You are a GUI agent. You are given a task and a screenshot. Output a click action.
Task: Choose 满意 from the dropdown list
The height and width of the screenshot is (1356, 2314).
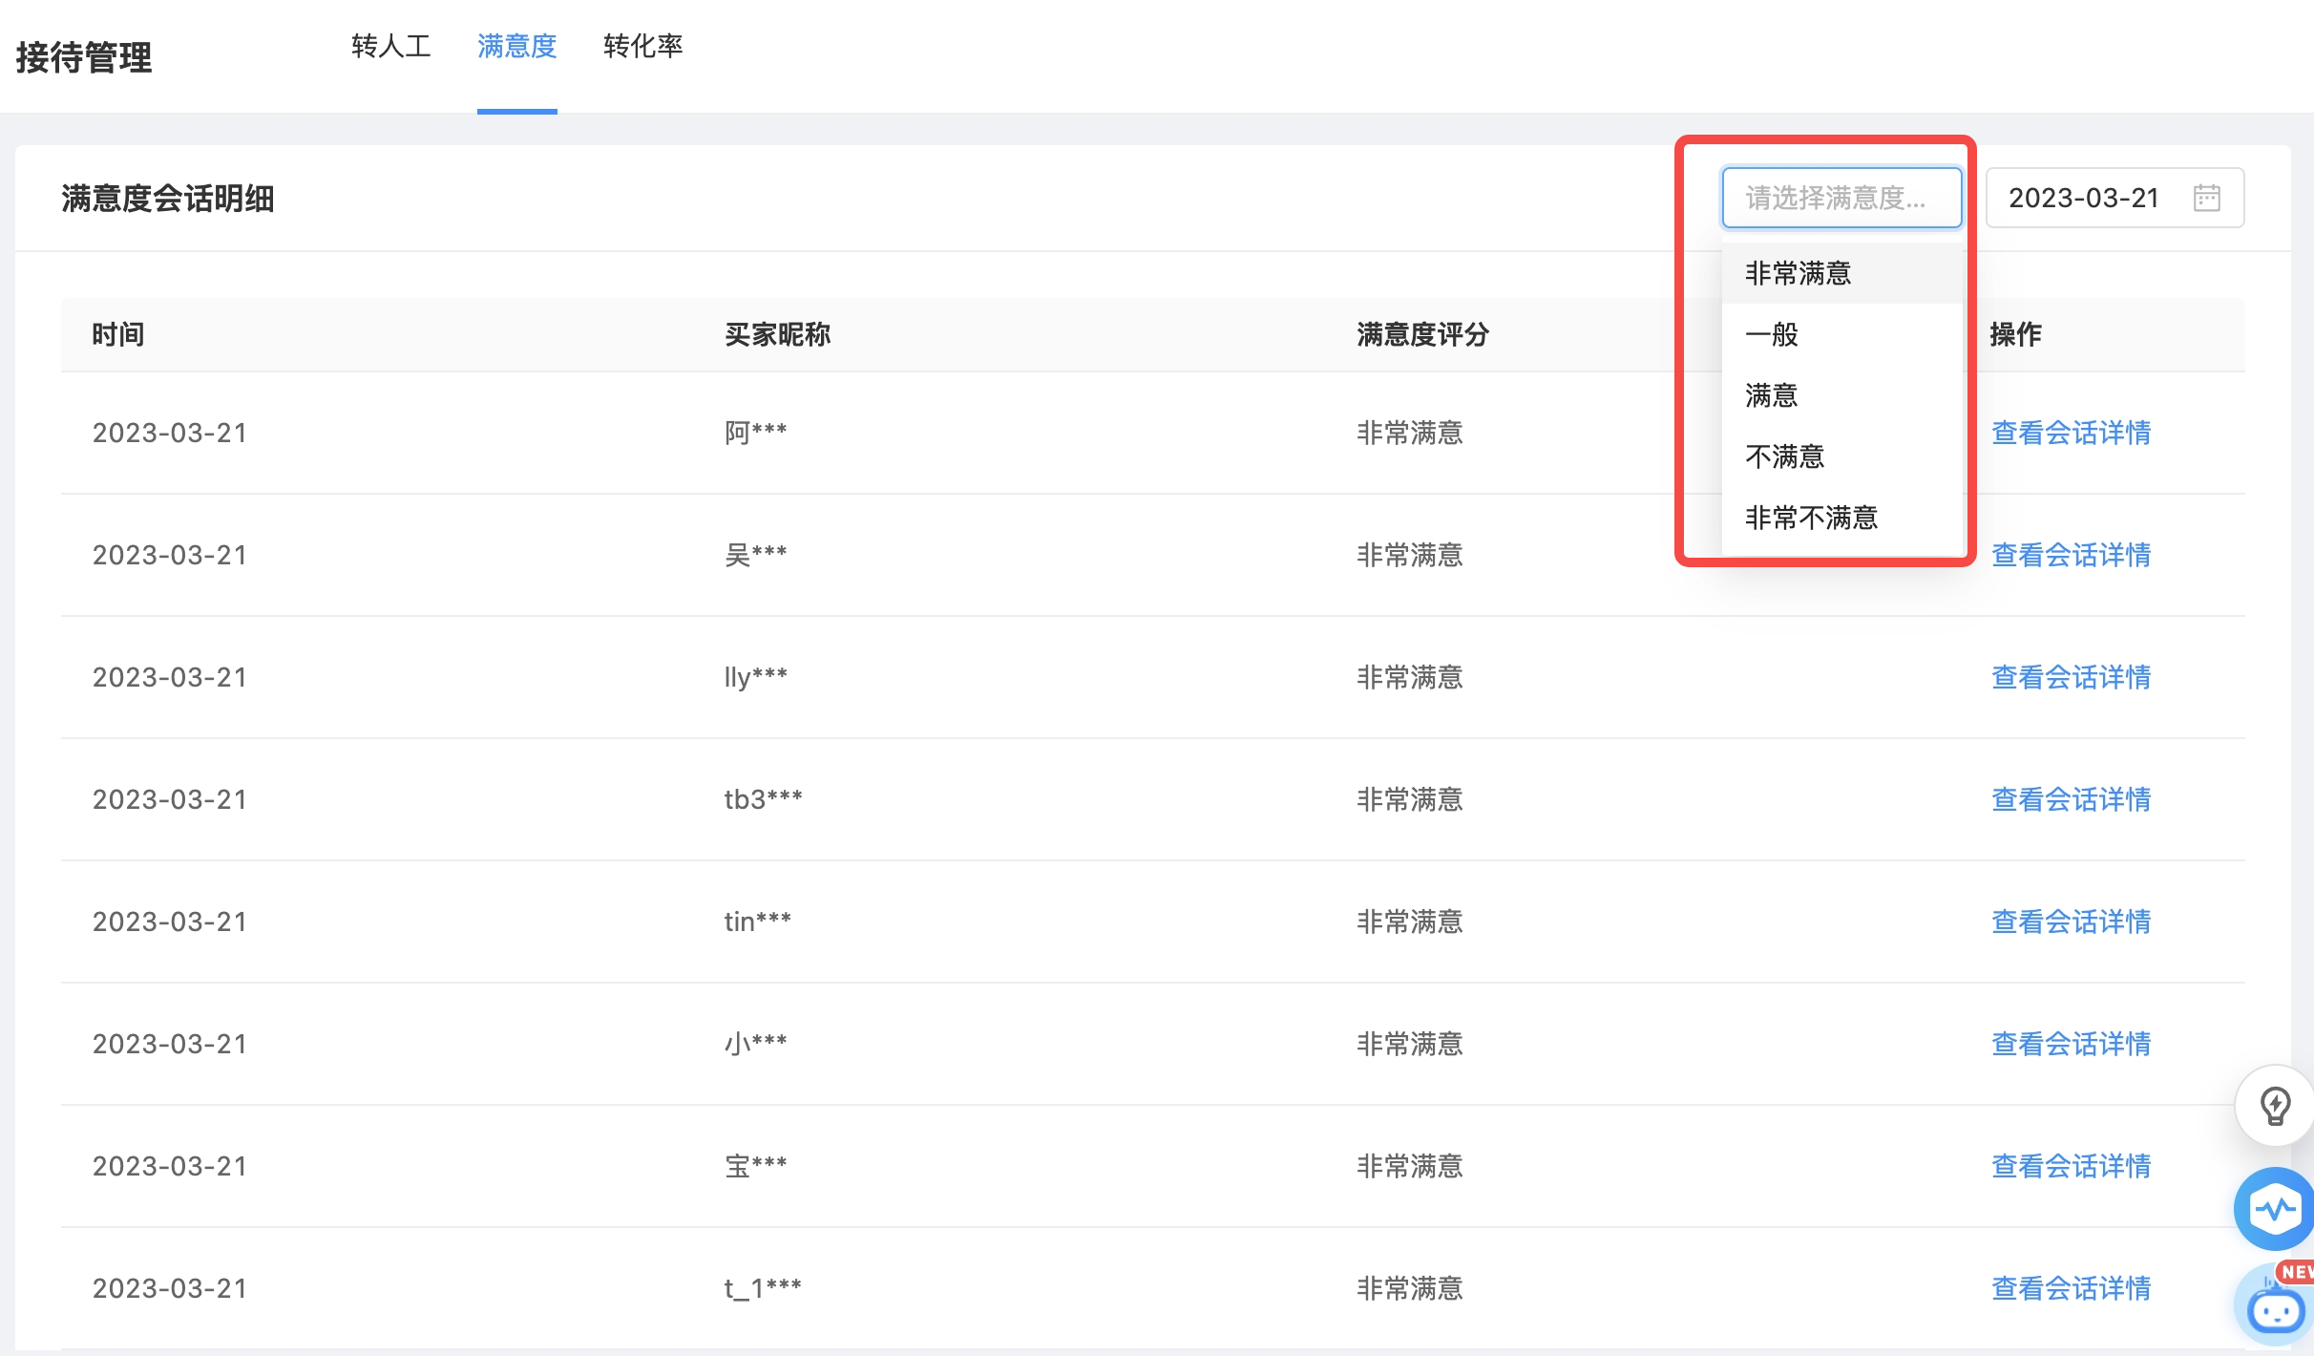point(1841,395)
